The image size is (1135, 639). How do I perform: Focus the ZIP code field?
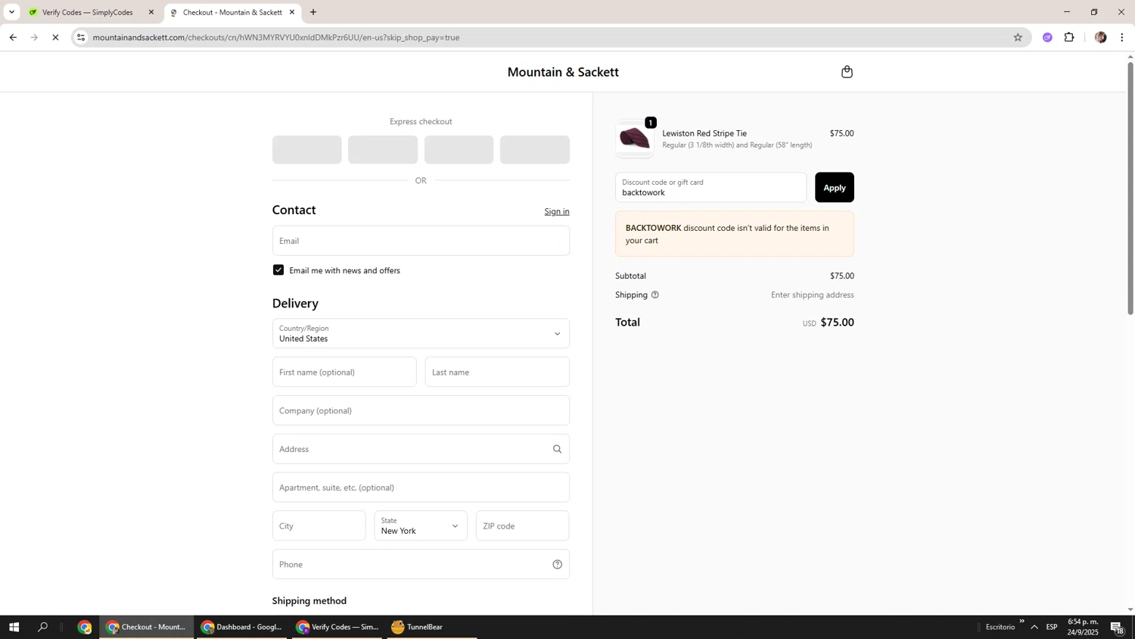coord(523,526)
